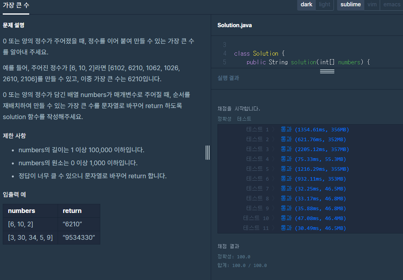Click the "9534330" table cell
Screen dimensions: 403x280
tap(79, 238)
